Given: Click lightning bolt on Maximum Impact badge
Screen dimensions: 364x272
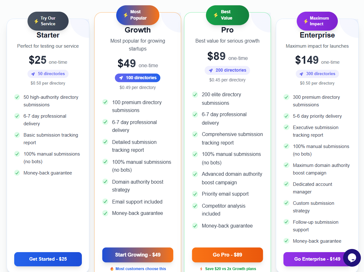Looking at the screenshot, I should point(306,21).
